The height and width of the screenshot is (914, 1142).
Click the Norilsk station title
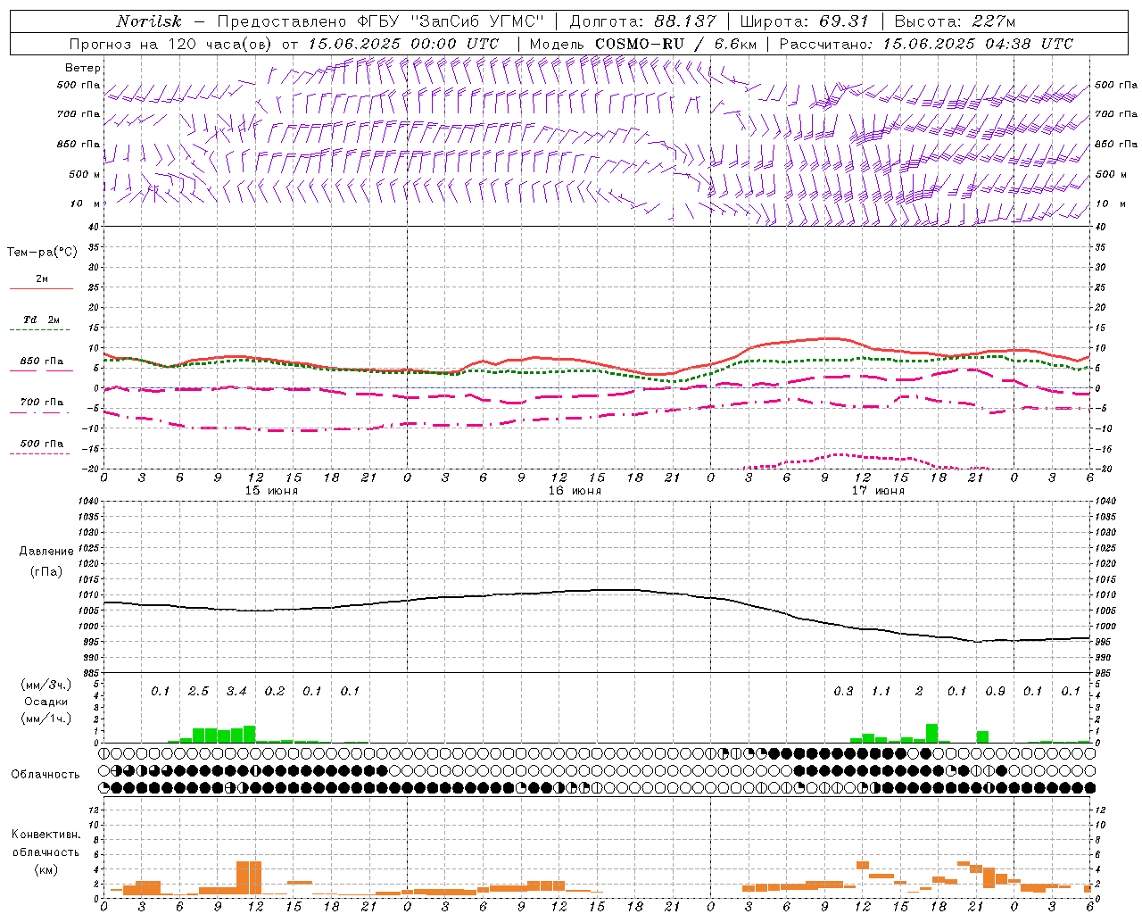click(x=149, y=21)
